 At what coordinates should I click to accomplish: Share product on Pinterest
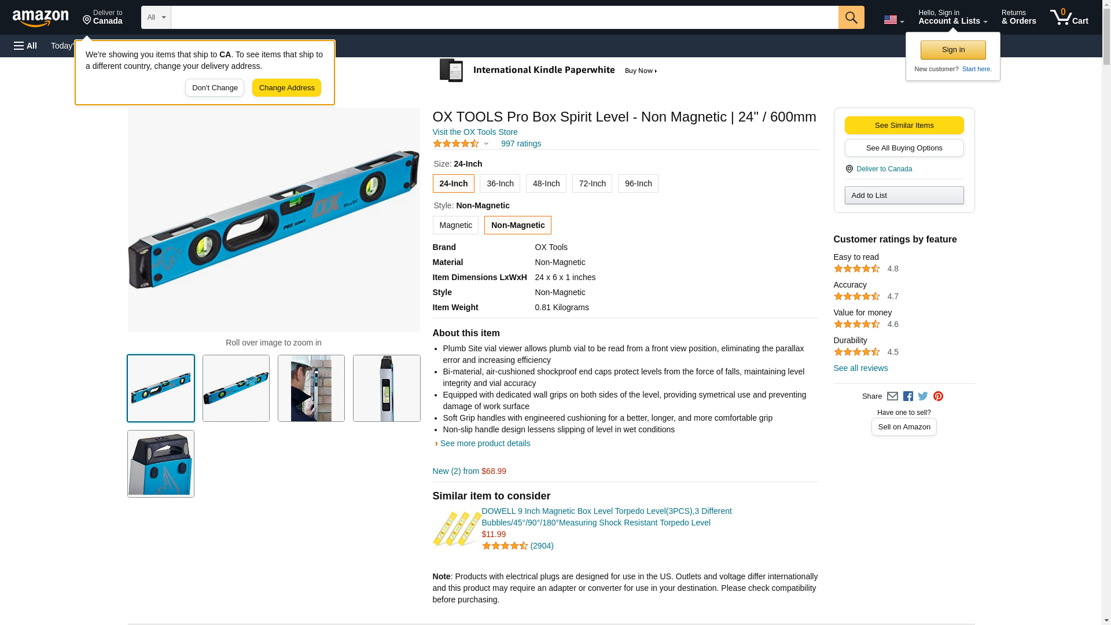[938, 396]
